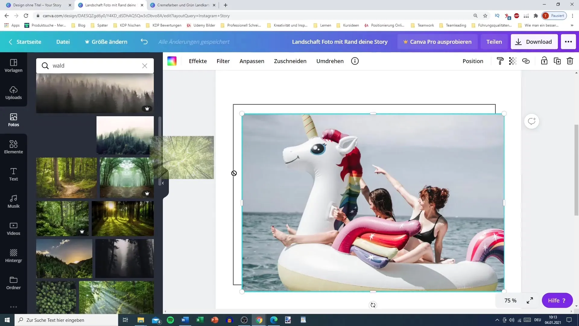Screen dimensions: 579x326
Task: Add a comment with speech bubble icon
Action: pyautogui.click(x=532, y=121)
